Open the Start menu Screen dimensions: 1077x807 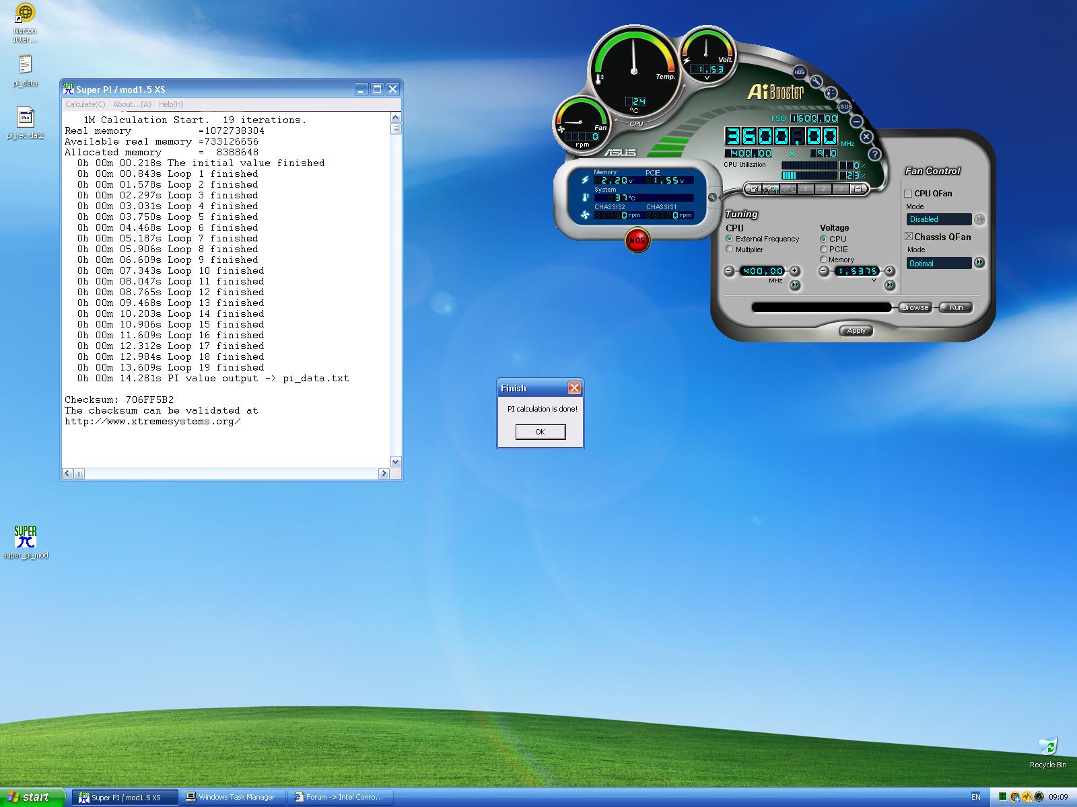[32, 798]
